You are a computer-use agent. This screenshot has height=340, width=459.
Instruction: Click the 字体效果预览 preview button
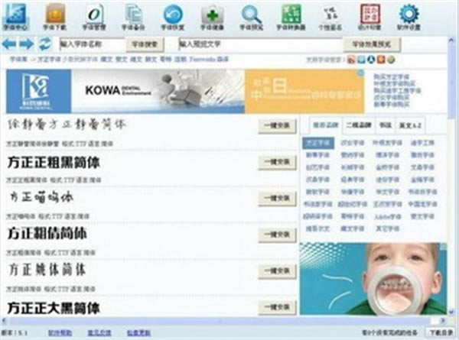click(x=372, y=44)
